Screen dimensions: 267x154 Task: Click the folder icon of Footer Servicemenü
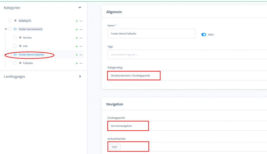15,29
